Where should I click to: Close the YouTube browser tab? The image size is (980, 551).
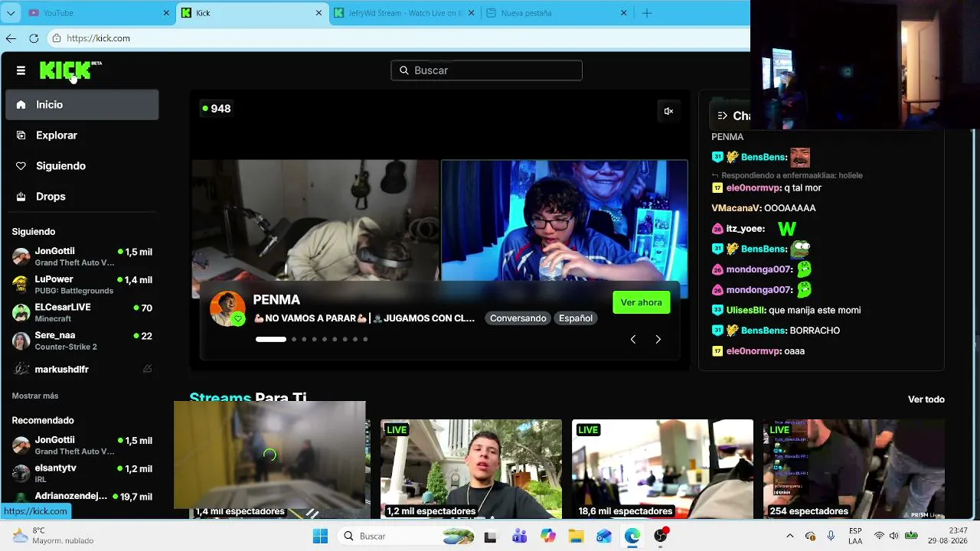(166, 13)
